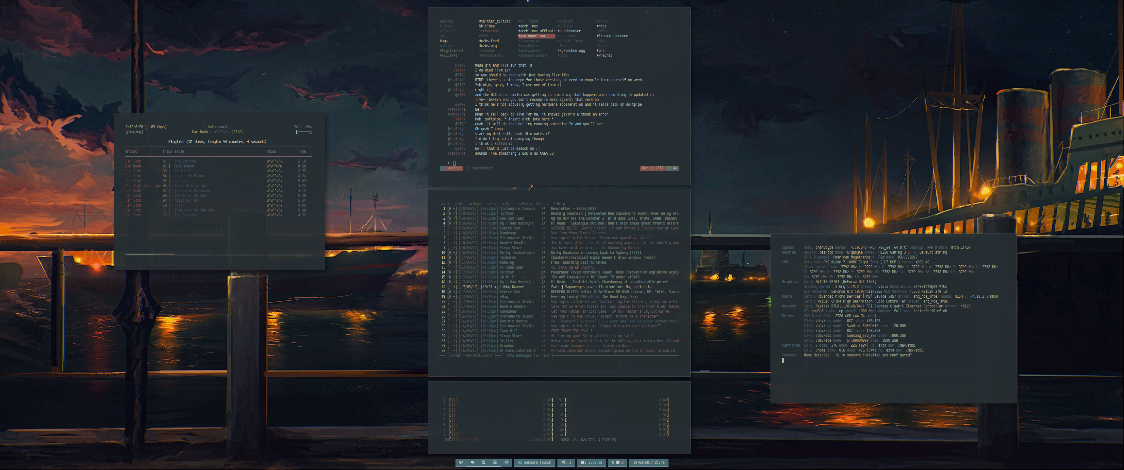The height and width of the screenshot is (470, 1124).
Task: Select playing track 'Auto-named' in playlist
Action: [218, 166]
